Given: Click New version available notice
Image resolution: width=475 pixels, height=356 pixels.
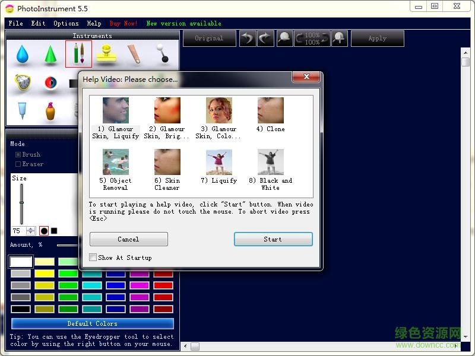Looking at the screenshot, I should (x=183, y=23).
